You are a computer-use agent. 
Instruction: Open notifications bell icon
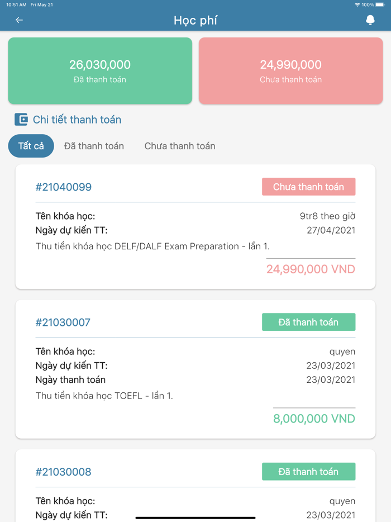370,20
